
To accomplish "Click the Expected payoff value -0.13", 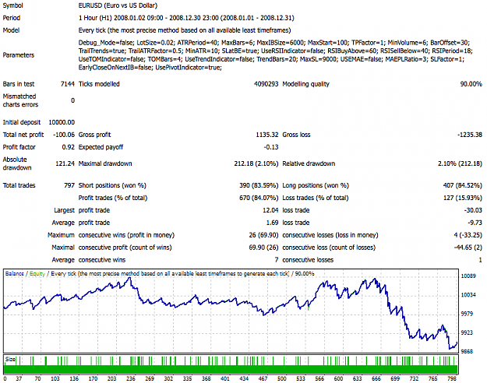I will click(271, 147).
